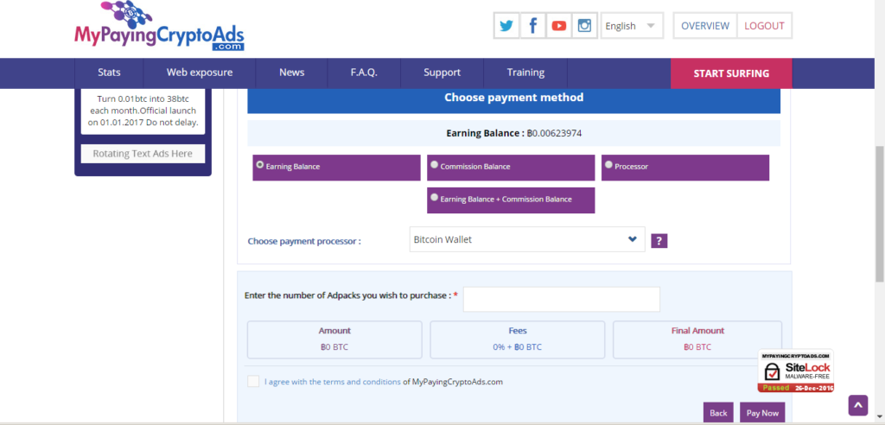The height and width of the screenshot is (425, 885).
Task: Open the terms and conditions link
Action: [x=333, y=382]
